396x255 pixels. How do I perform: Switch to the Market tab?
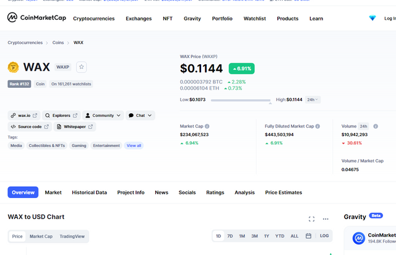[53, 192]
